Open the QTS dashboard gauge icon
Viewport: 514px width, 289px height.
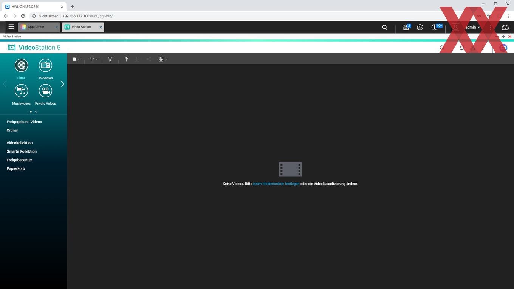pos(505,27)
